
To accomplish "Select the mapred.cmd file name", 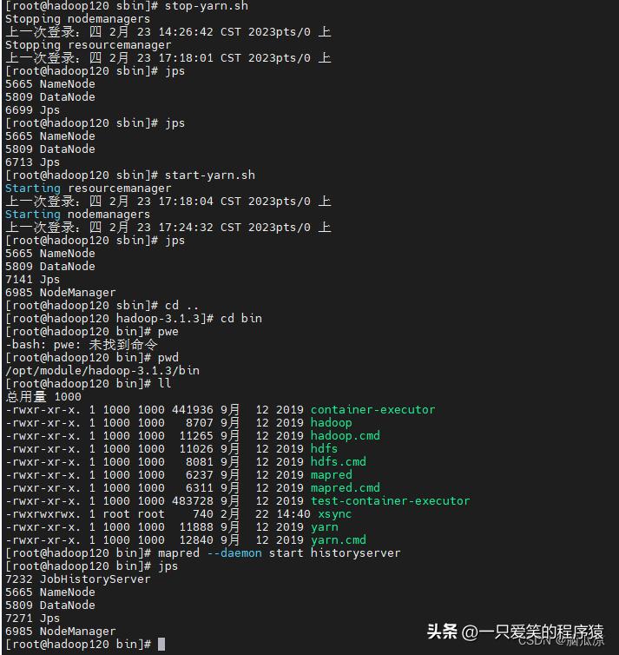I will pos(345,488).
